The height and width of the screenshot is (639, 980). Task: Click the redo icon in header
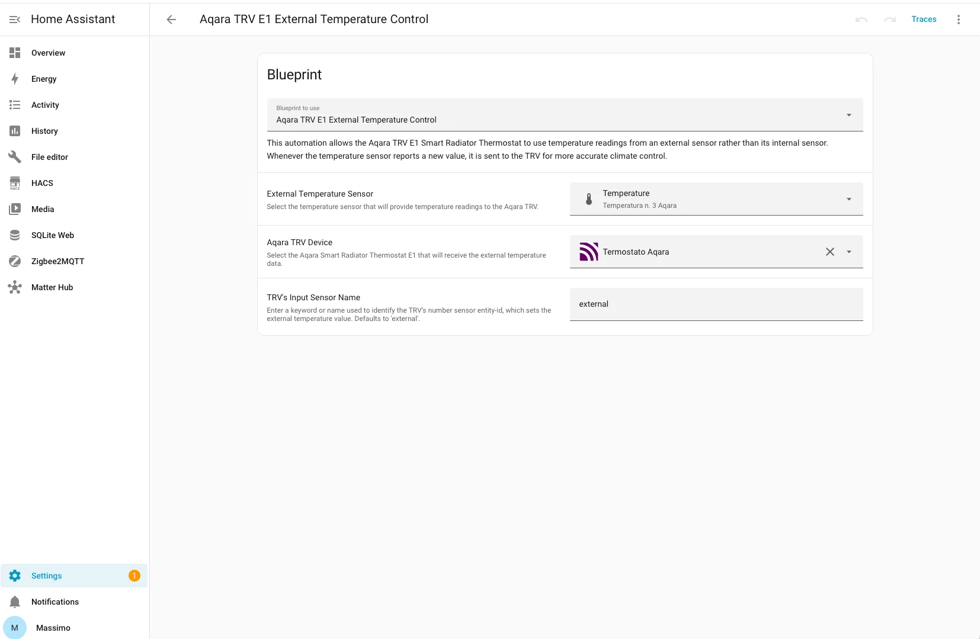[x=890, y=20]
